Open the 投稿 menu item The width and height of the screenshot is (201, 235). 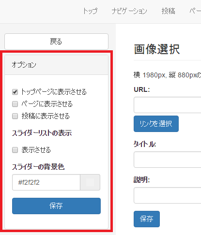[169, 11]
